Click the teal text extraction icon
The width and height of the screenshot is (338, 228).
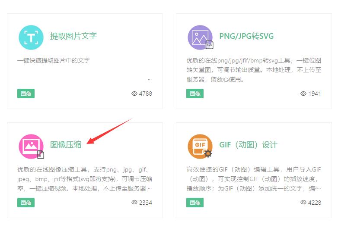[31, 37]
